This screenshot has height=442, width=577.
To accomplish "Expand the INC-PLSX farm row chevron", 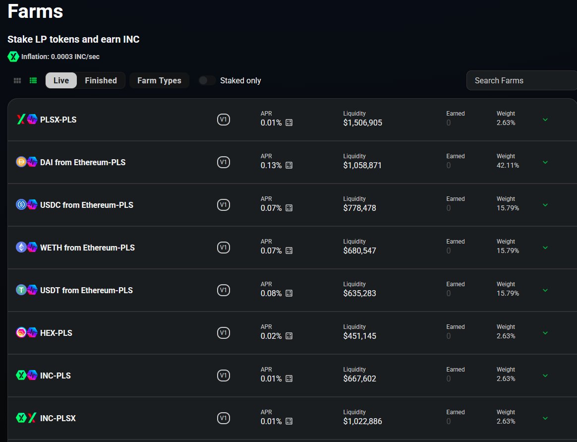I will click(x=545, y=418).
